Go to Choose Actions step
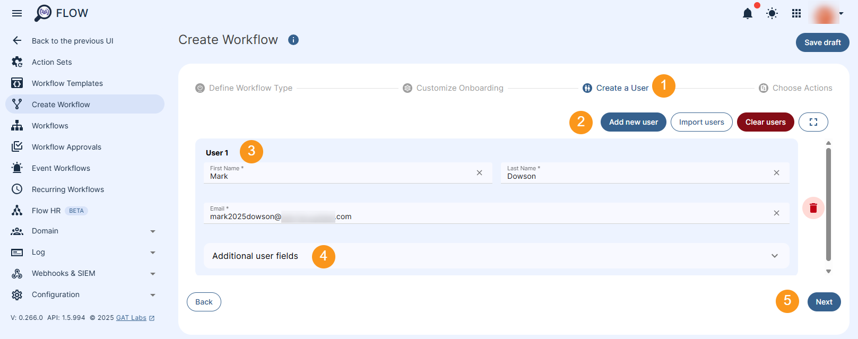This screenshot has height=339, width=858. tap(795, 88)
